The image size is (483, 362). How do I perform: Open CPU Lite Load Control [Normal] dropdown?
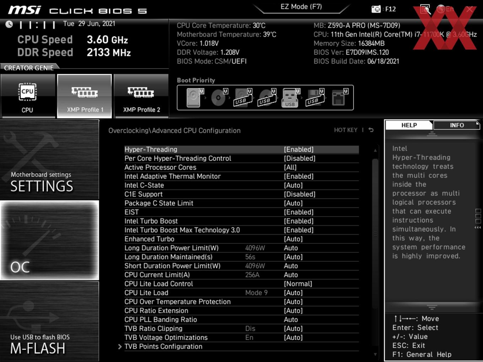(x=298, y=284)
